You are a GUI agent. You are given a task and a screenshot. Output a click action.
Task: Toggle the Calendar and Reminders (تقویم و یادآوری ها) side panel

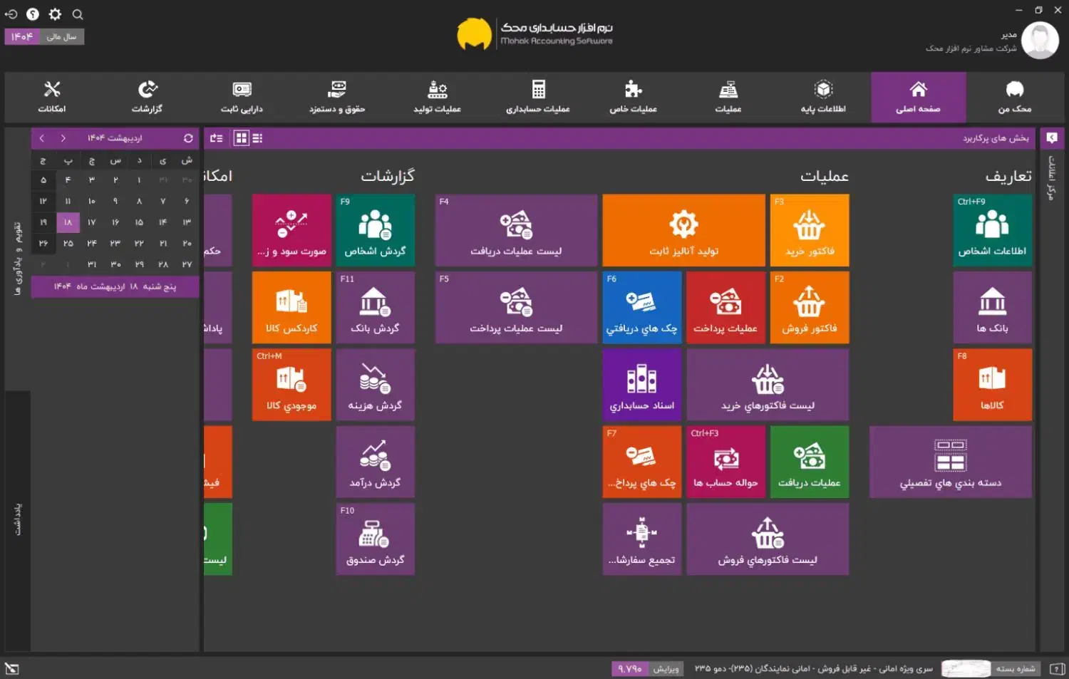pos(18,258)
